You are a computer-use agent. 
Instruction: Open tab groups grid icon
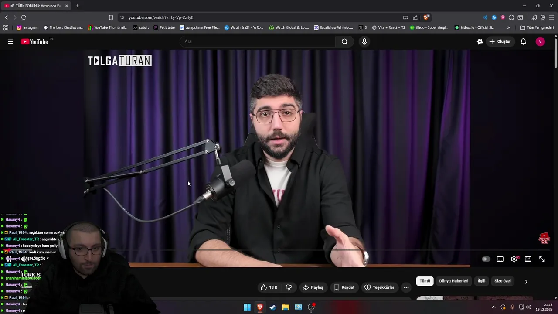pos(6,27)
